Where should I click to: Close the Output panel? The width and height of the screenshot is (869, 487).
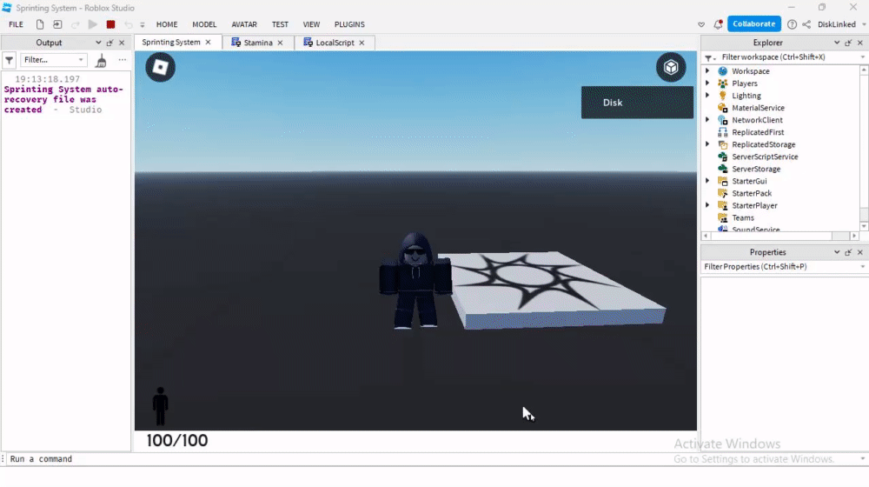coord(122,43)
